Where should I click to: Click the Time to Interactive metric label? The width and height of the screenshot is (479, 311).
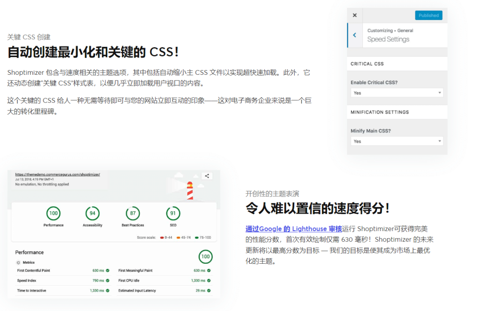[32, 290]
